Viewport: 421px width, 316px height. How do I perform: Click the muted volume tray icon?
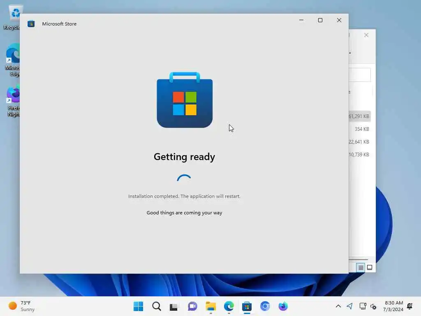pyautogui.click(x=373, y=306)
